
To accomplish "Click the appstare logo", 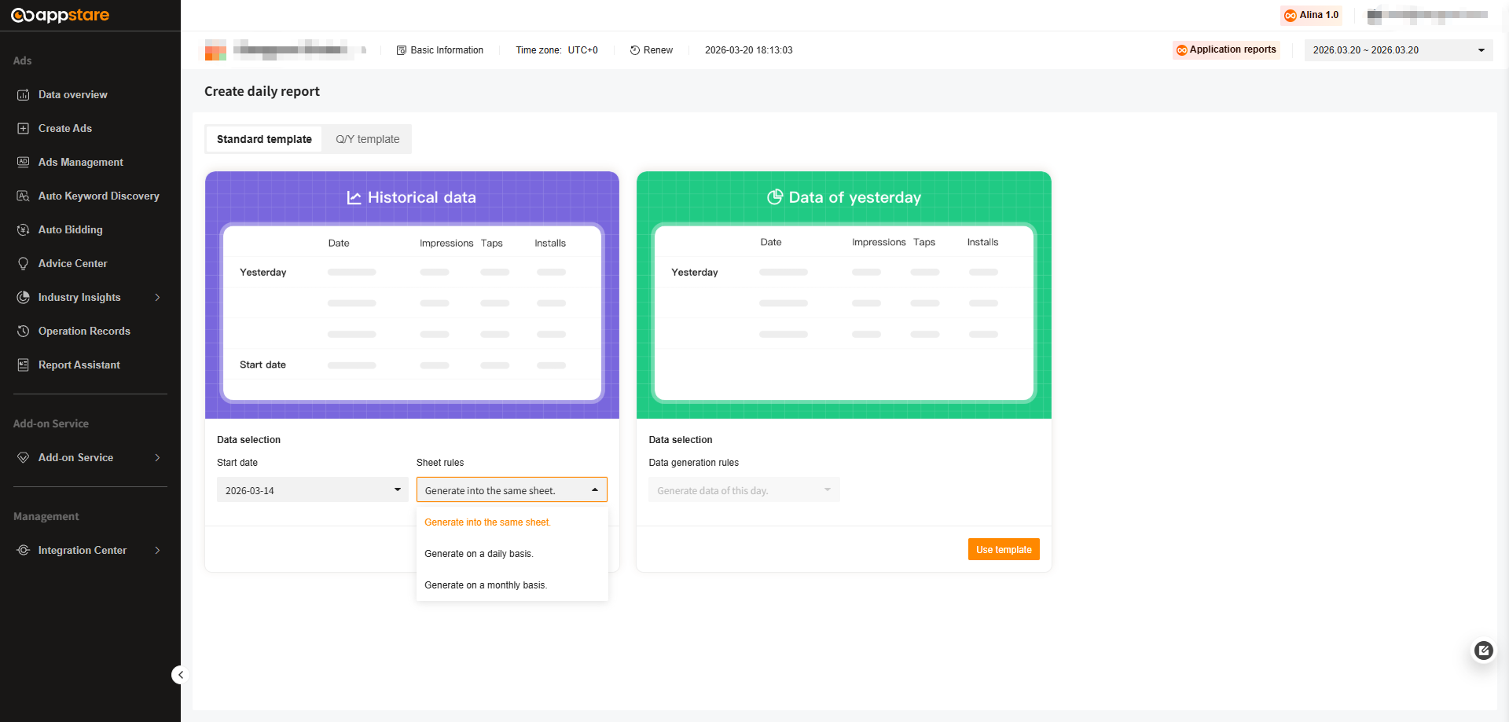I will pyautogui.click(x=61, y=15).
